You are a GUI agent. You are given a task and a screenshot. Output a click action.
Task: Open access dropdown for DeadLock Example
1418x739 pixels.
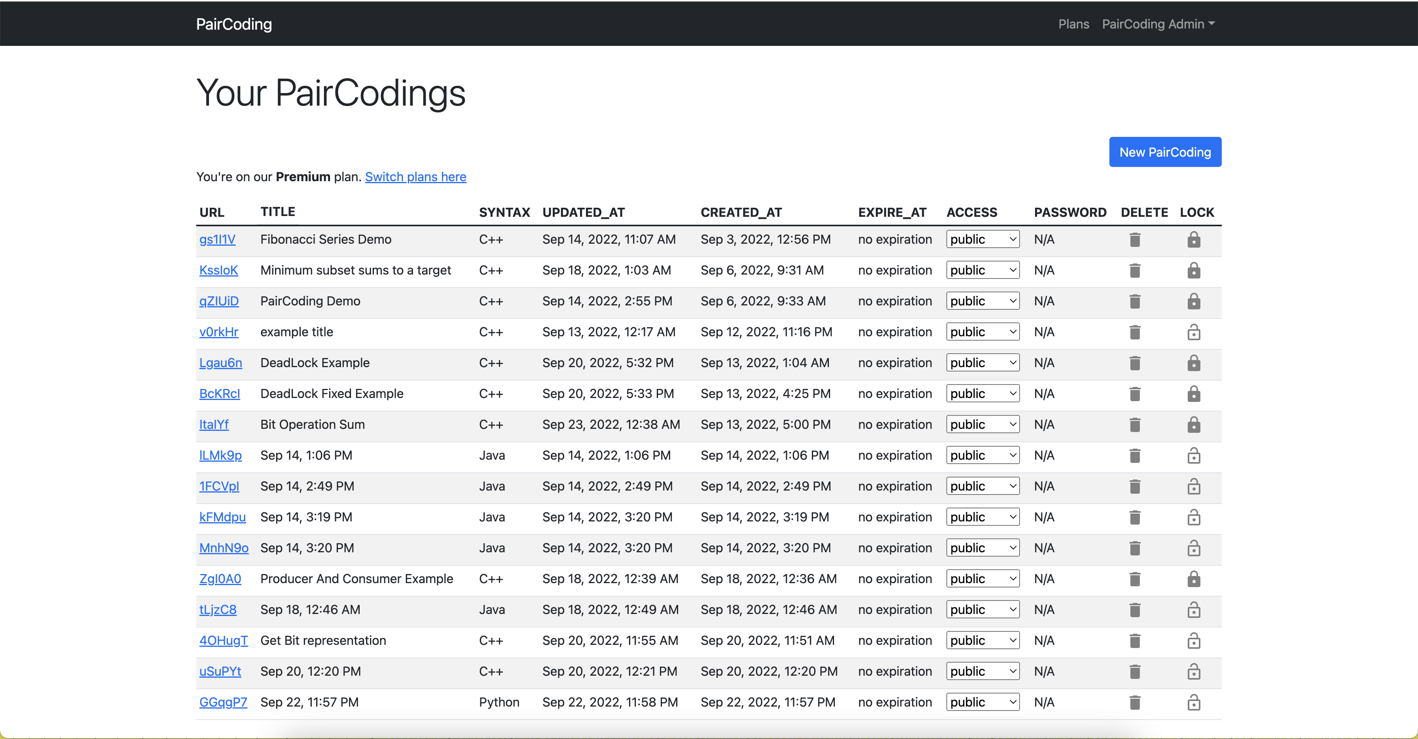[982, 363]
